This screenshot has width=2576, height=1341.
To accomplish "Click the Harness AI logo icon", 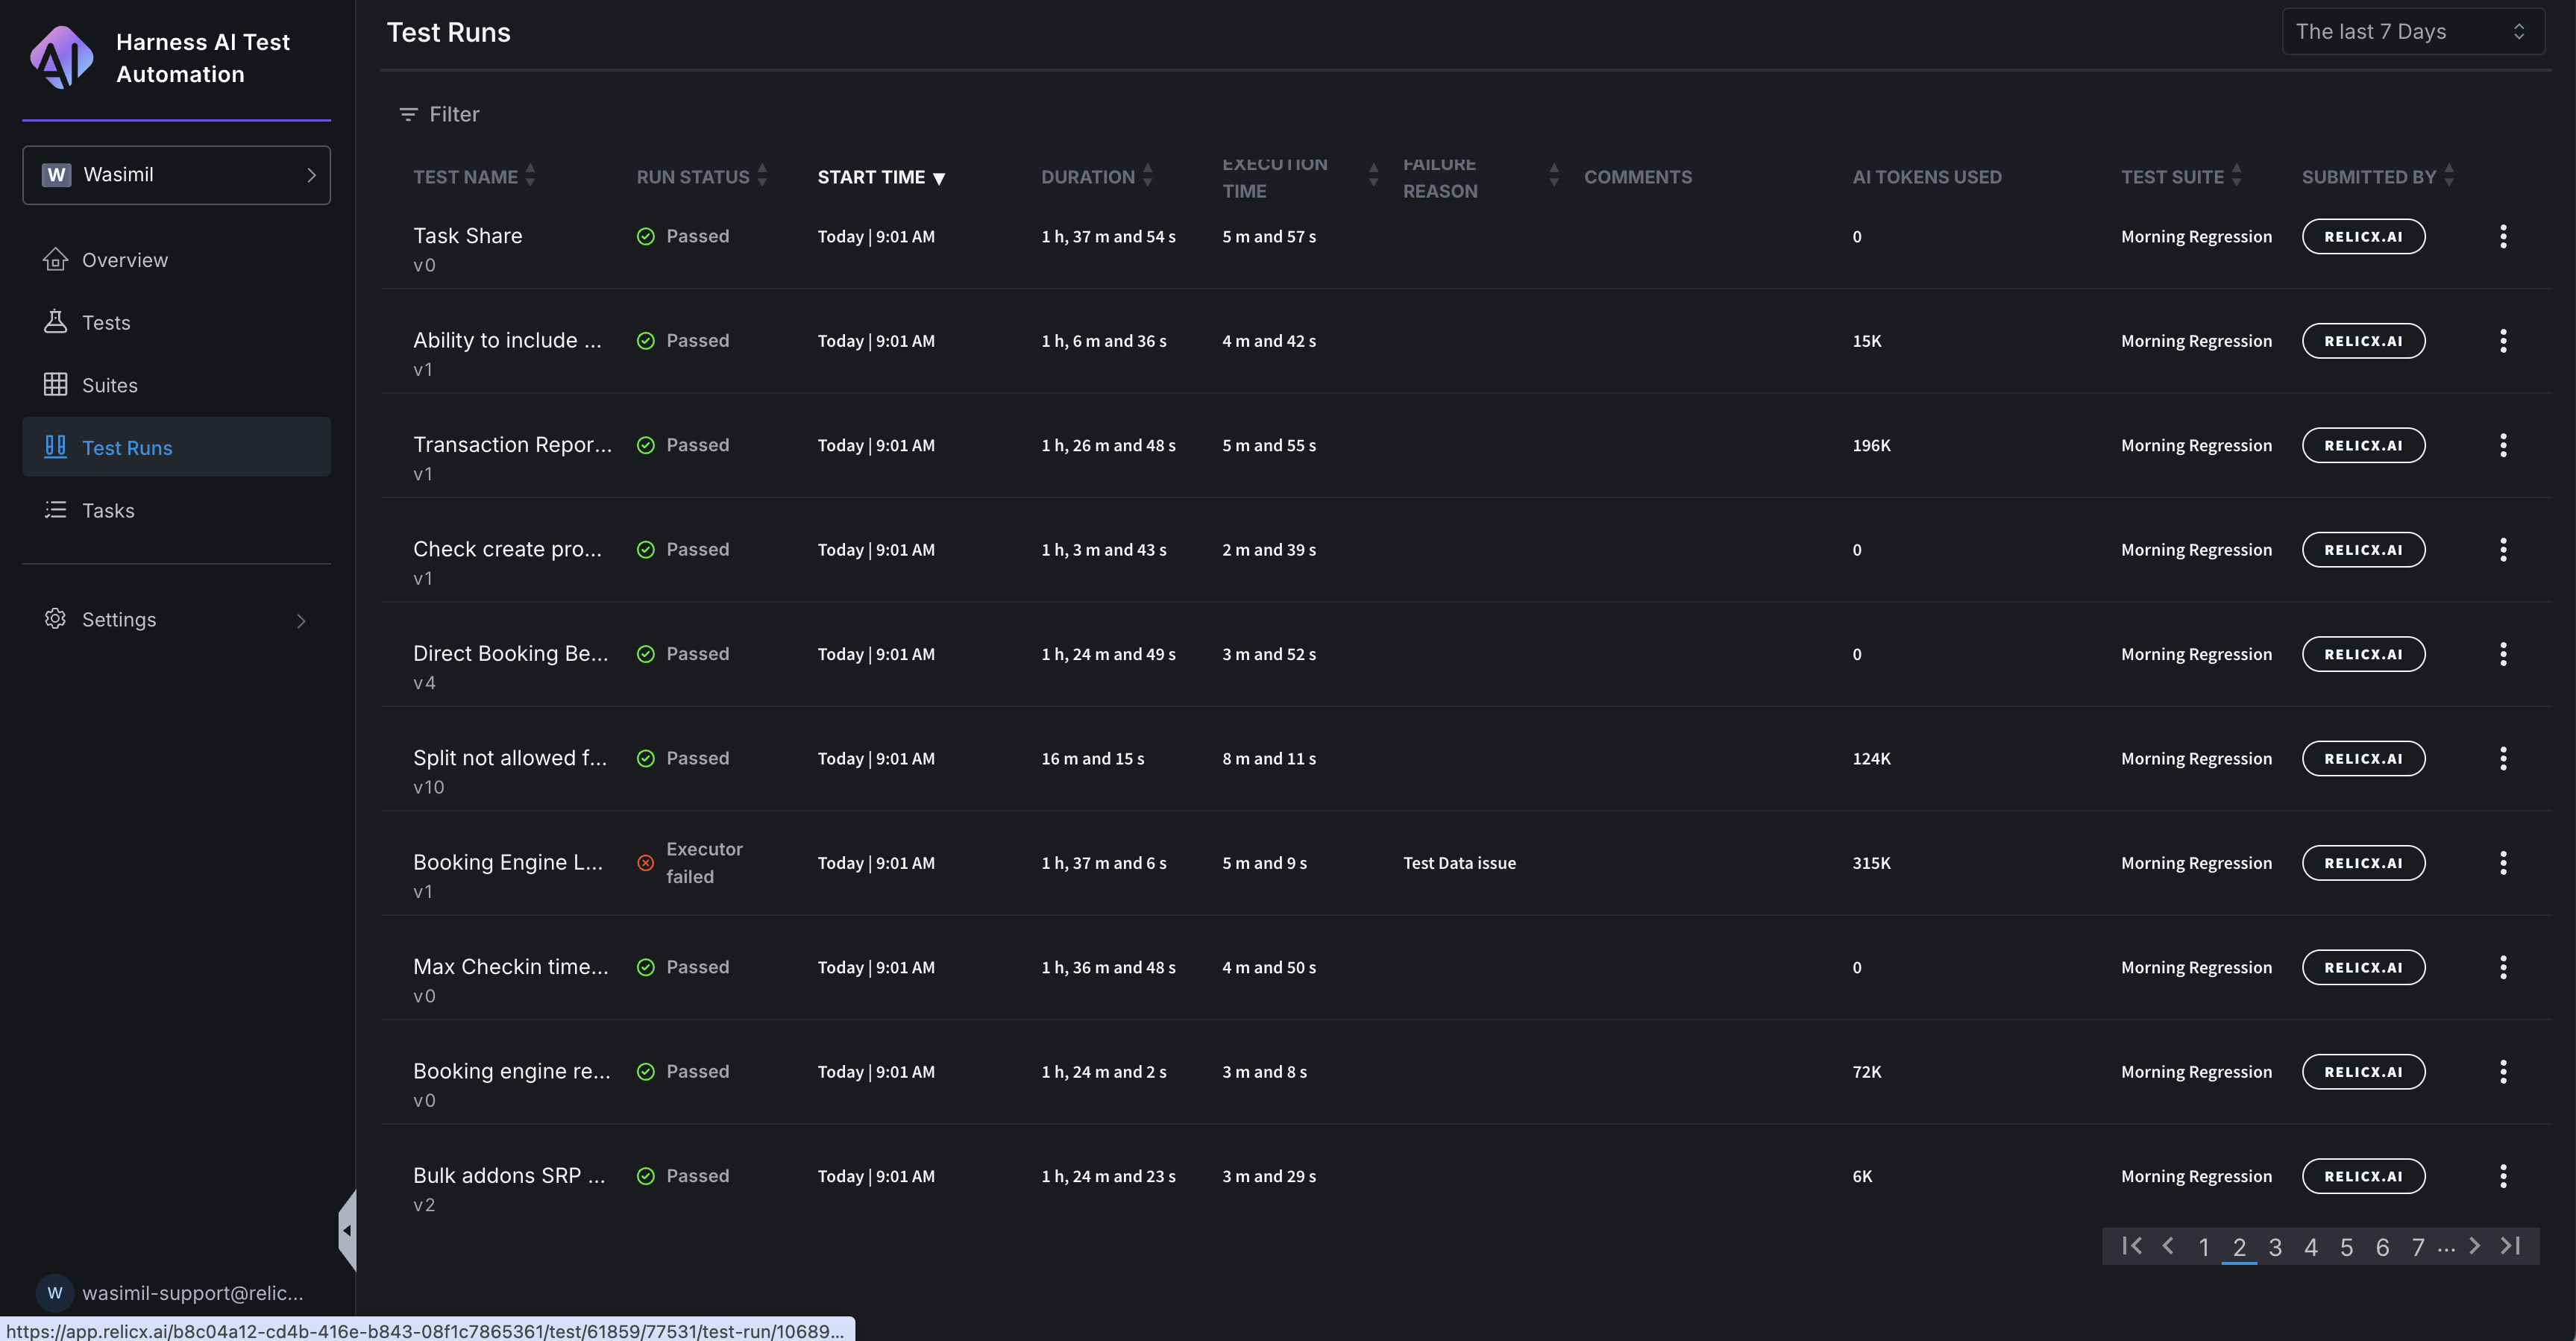I will click(61, 57).
